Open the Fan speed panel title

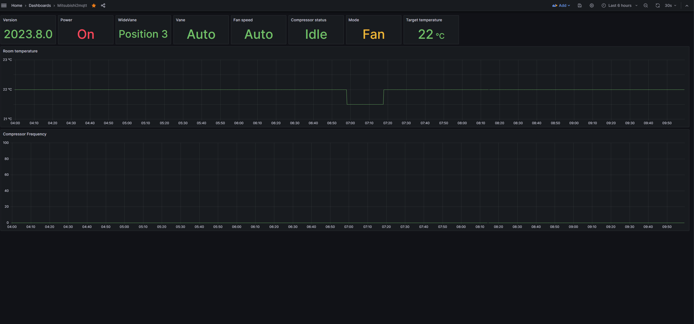click(243, 20)
